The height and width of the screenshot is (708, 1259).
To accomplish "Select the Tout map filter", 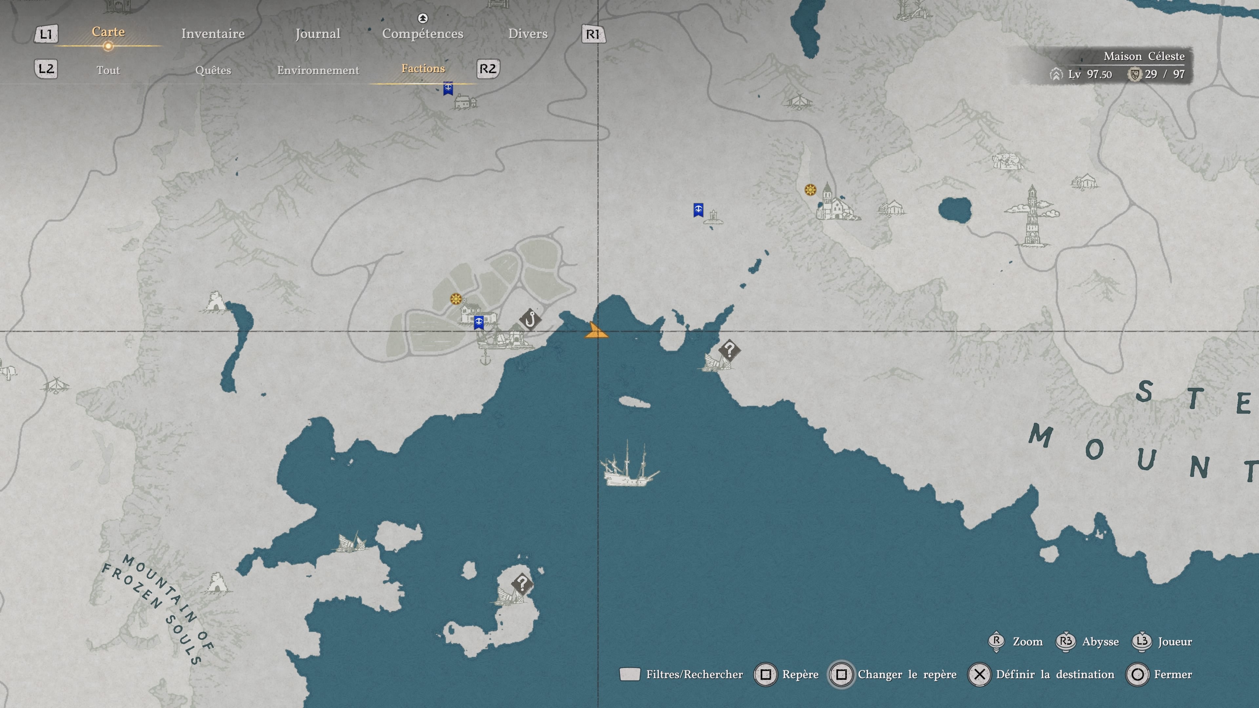I will point(108,70).
